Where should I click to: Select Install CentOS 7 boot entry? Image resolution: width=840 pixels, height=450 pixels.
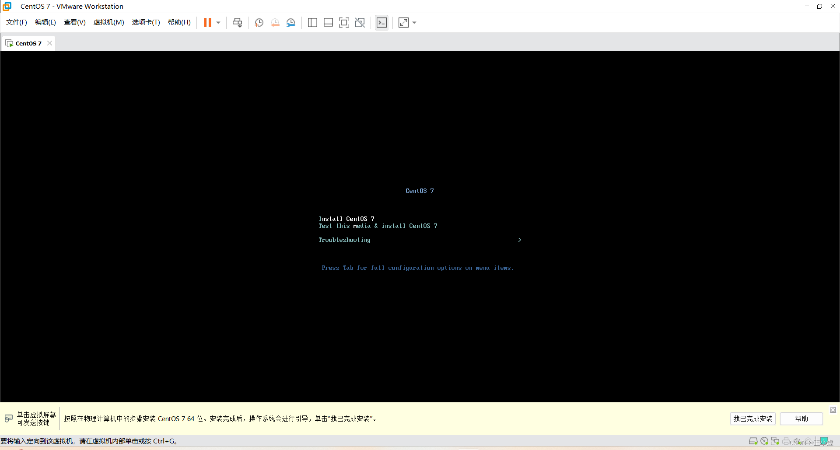(346, 219)
